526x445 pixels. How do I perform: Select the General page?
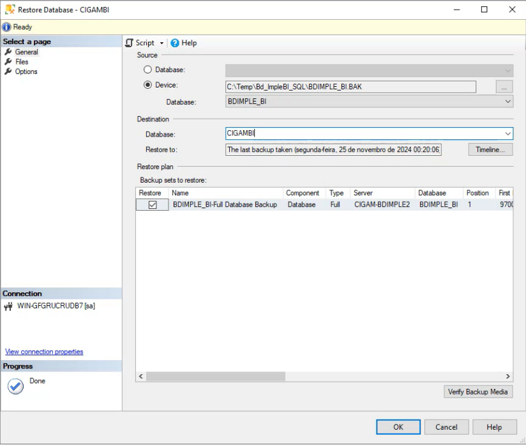[x=27, y=52]
